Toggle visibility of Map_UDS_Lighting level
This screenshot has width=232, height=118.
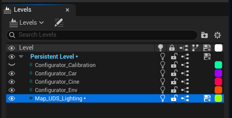click(x=12, y=99)
